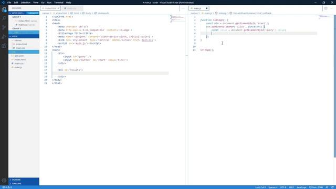Open the Selection menu

click(26, 3)
